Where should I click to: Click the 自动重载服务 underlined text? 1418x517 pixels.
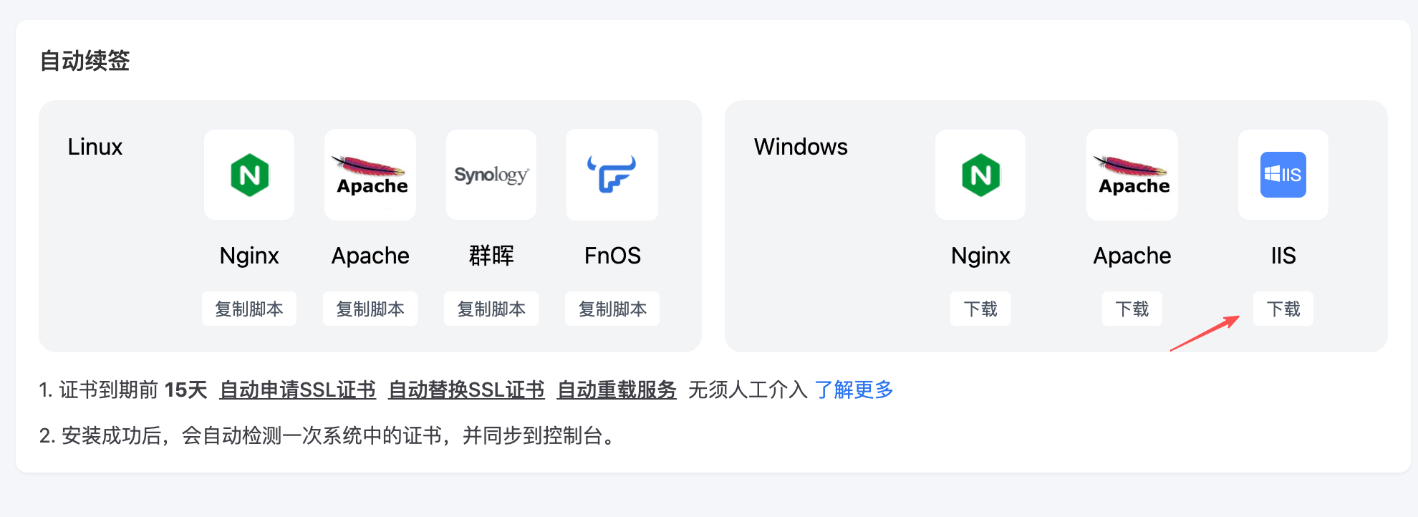coord(617,390)
